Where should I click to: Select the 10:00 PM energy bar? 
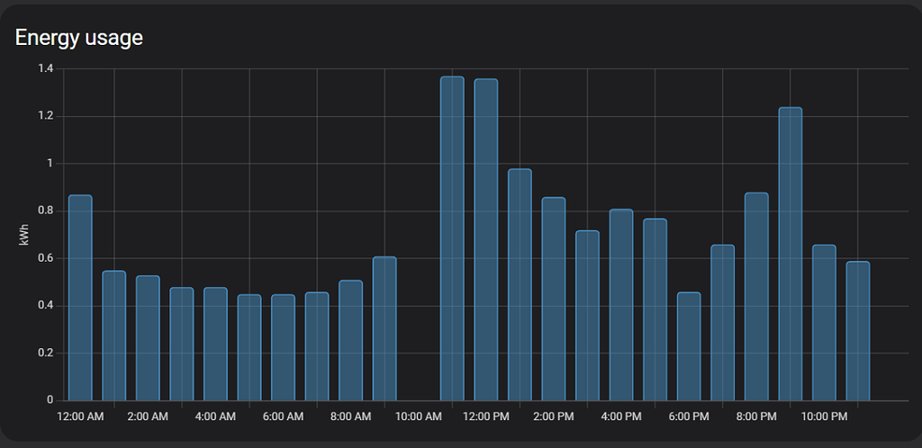pyautogui.click(x=824, y=323)
